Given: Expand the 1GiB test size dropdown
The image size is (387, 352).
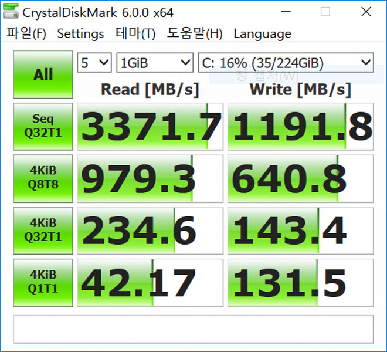Looking at the screenshot, I should pyautogui.click(x=155, y=63).
